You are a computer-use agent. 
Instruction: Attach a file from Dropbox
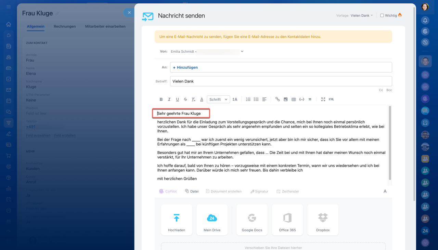323,220
